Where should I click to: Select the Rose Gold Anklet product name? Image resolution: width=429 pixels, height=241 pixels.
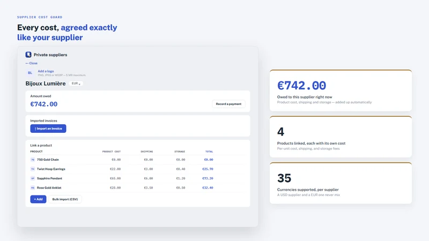tap(49, 188)
